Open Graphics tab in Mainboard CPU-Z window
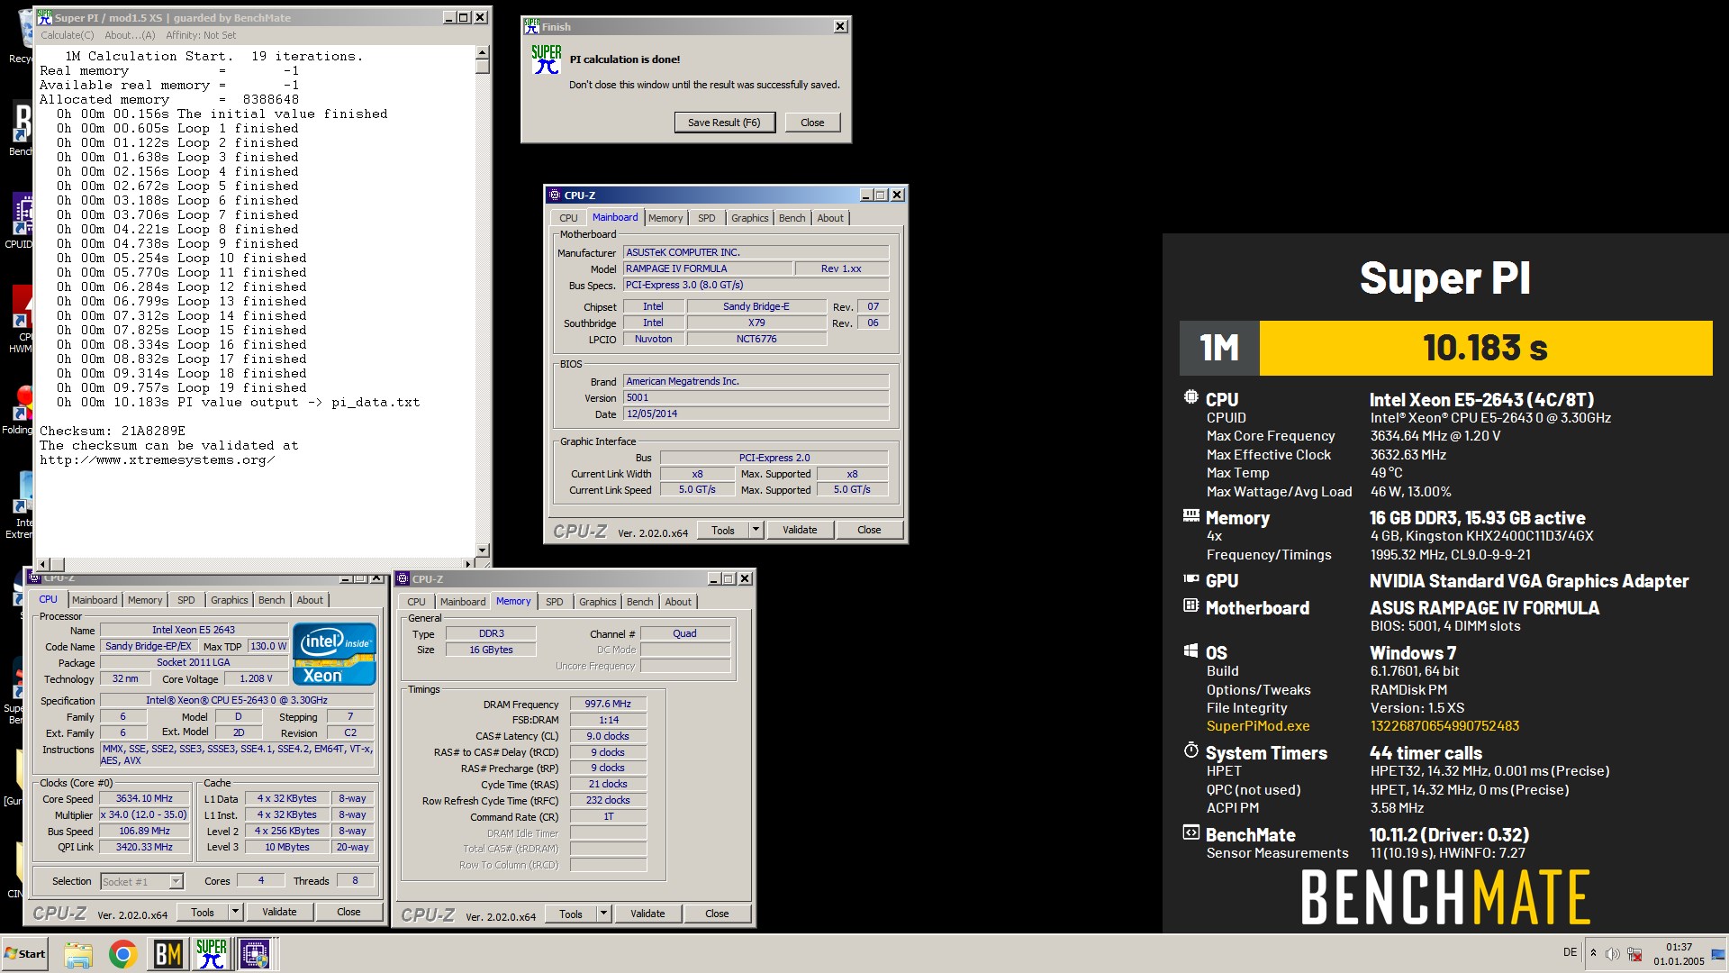The width and height of the screenshot is (1729, 973). coord(750,218)
